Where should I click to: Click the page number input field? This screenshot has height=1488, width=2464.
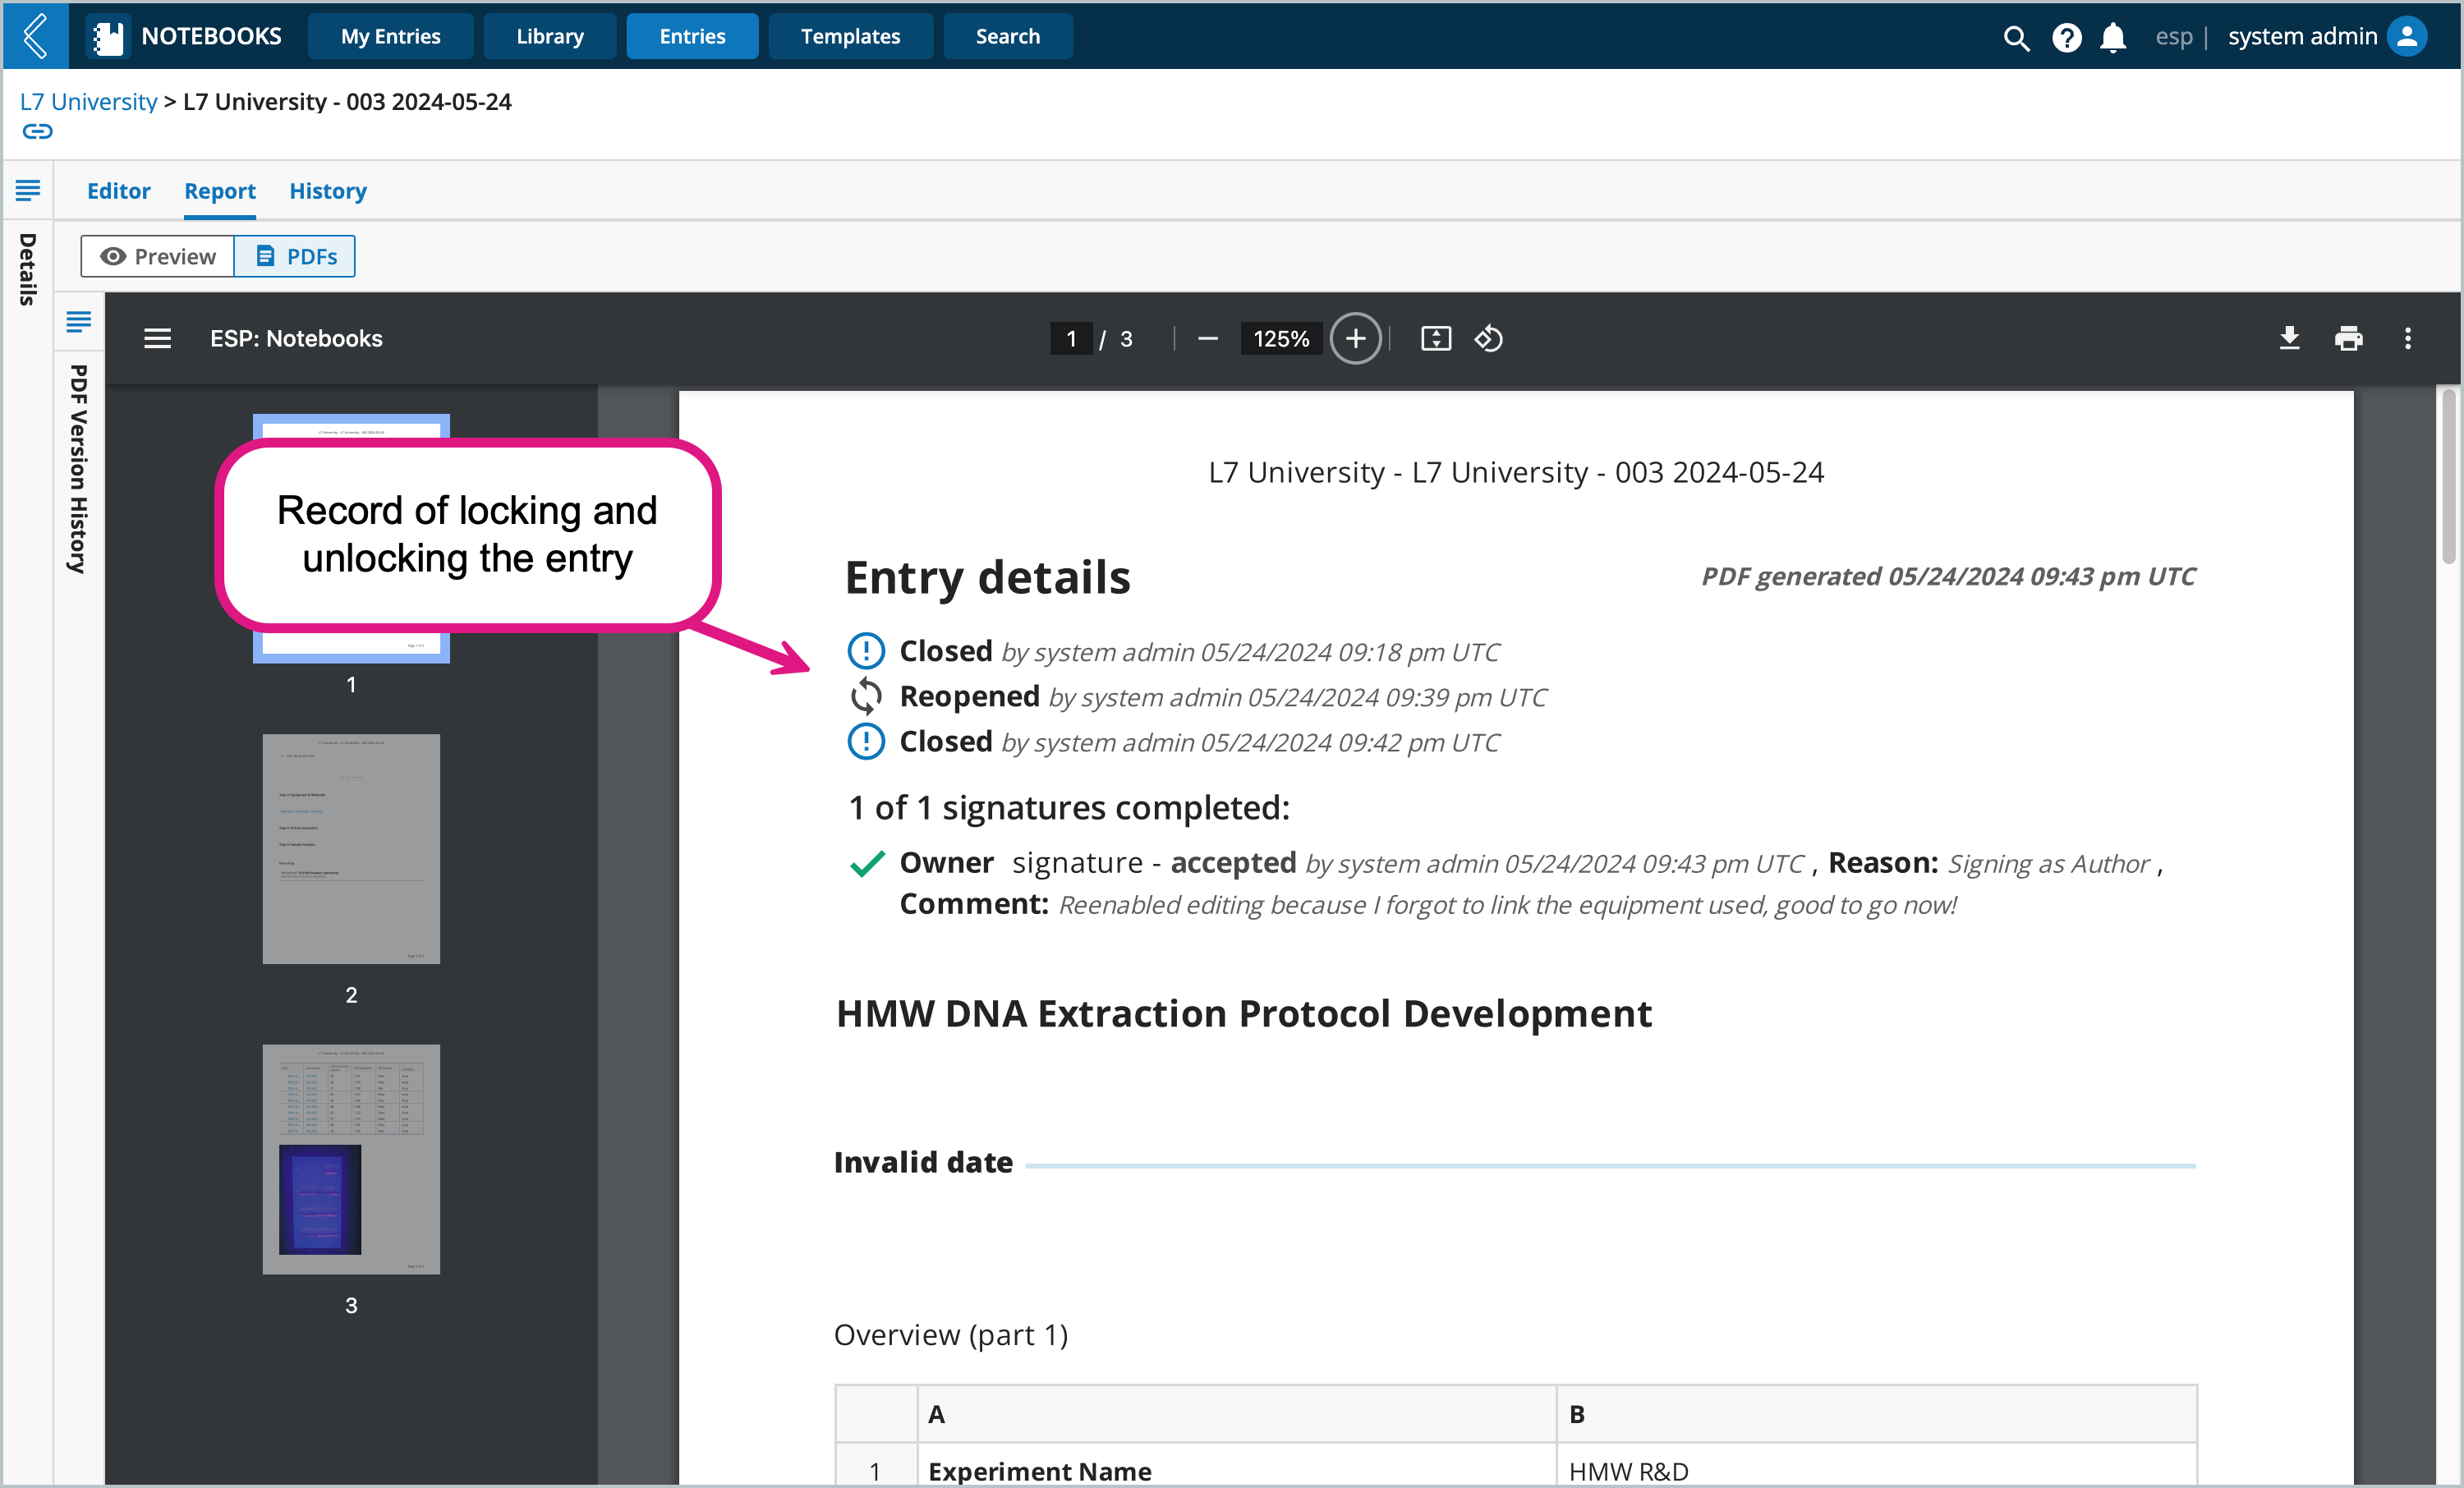1070,338
